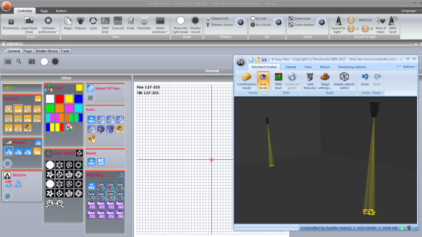Switch to Camera tab in Easy View
Image resolution: width=422 pixels, height=237 pixels.
coord(291,67)
